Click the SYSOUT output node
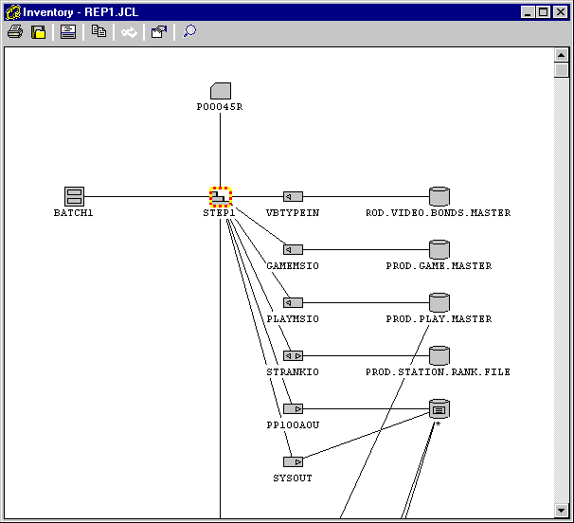The height and width of the screenshot is (523, 574). point(293,461)
